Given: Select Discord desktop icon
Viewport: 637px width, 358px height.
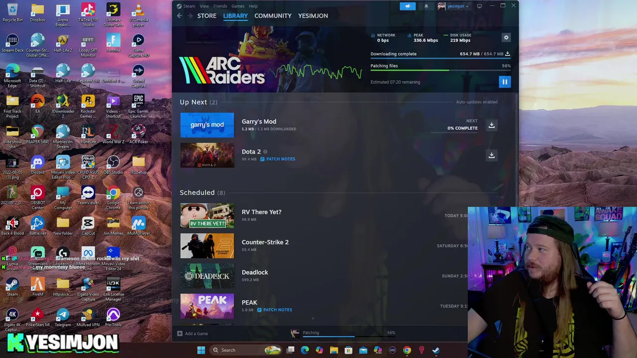Looking at the screenshot, I should 37,166.
